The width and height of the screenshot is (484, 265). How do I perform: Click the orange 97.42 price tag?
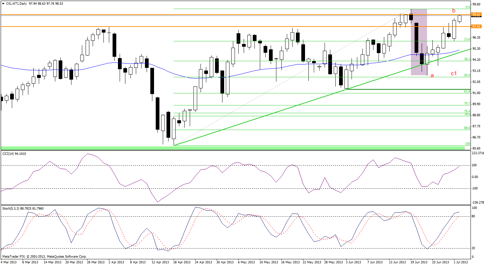(x=476, y=26)
